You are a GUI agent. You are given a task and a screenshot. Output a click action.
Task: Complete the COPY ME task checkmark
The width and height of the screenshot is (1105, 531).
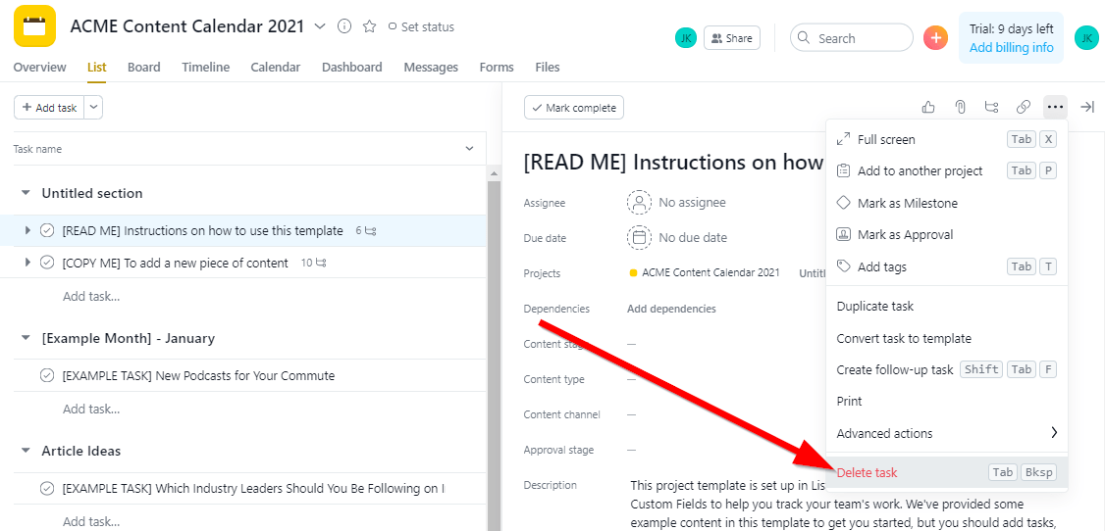pos(47,263)
